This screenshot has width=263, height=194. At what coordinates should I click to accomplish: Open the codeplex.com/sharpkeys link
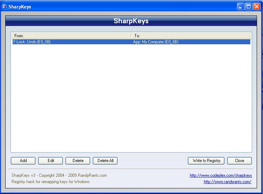[221, 175]
